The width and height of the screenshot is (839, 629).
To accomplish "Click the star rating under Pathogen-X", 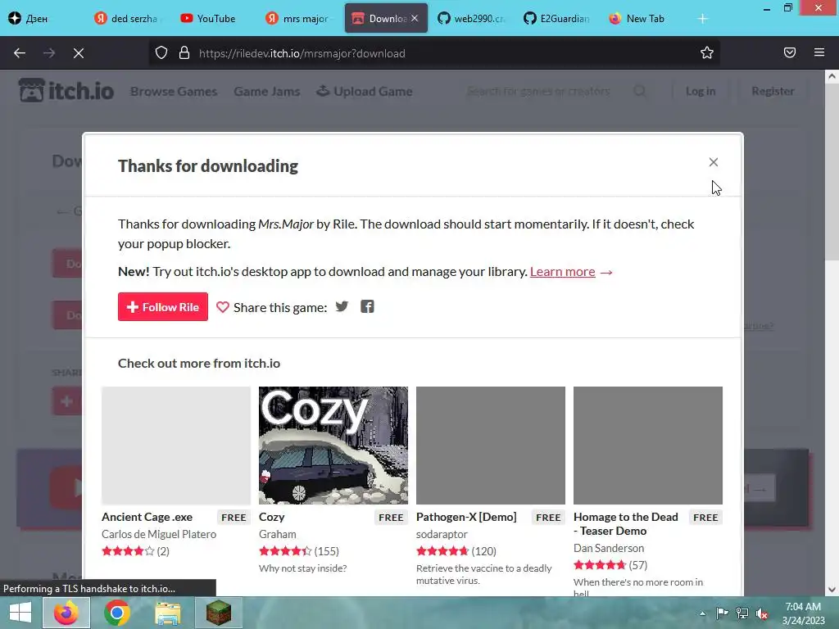I will pos(442,551).
